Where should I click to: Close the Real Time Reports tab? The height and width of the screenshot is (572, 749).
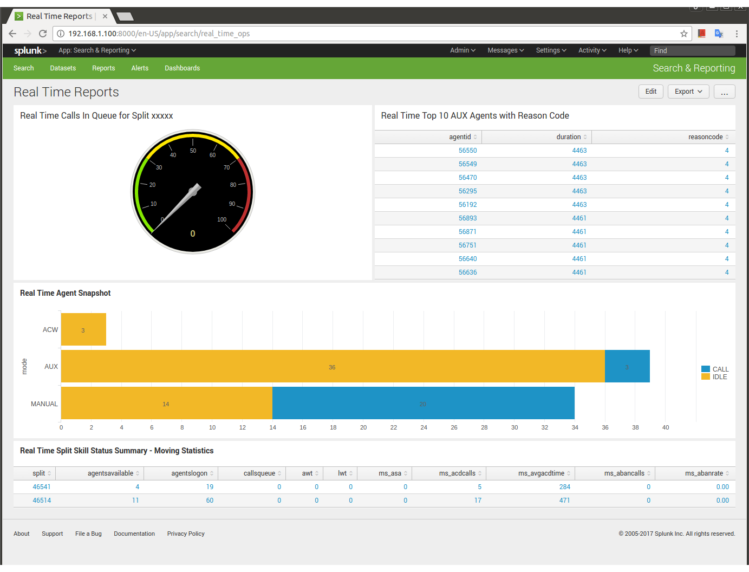[105, 16]
